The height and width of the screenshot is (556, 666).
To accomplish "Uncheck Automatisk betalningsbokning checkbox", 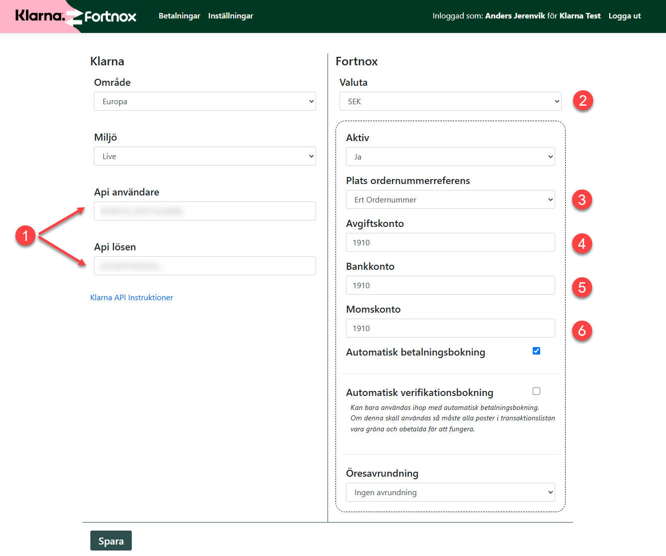I will point(537,351).
